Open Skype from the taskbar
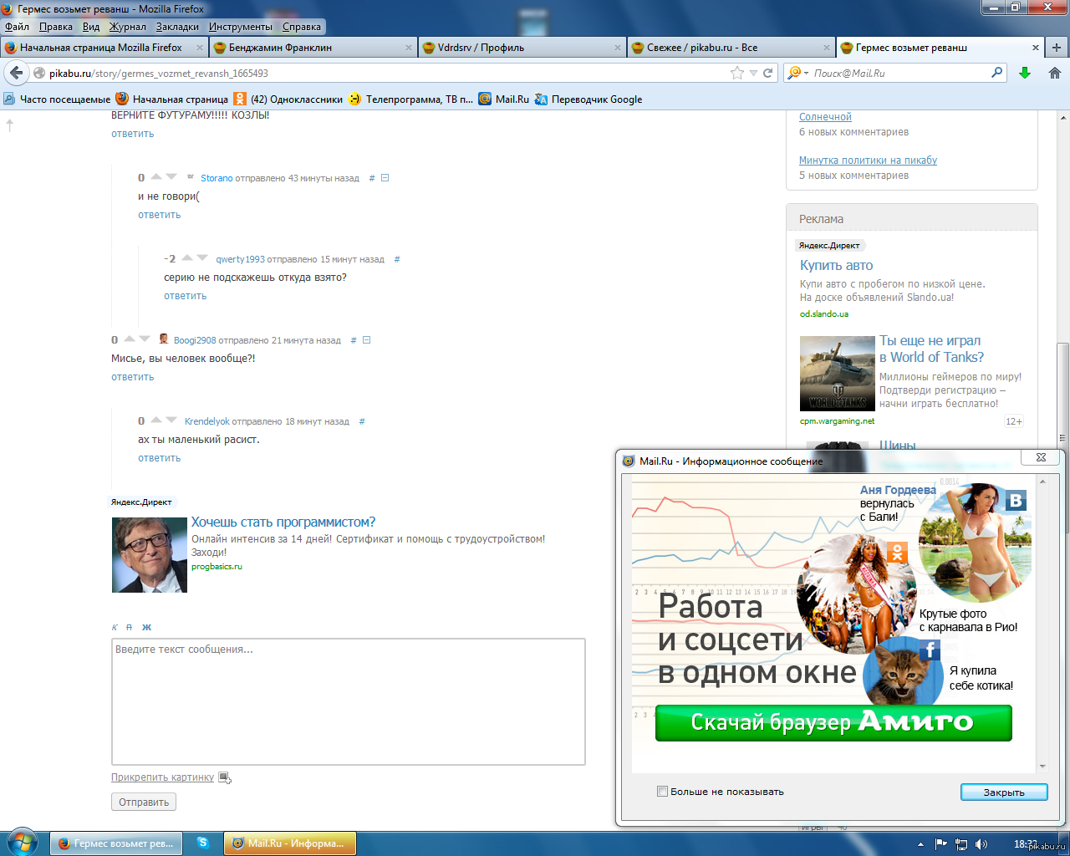Viewport: 1070px width, 856px height. (x=202, y=843)
